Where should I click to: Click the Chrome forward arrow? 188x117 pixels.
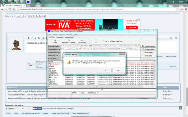pos(6,9)
